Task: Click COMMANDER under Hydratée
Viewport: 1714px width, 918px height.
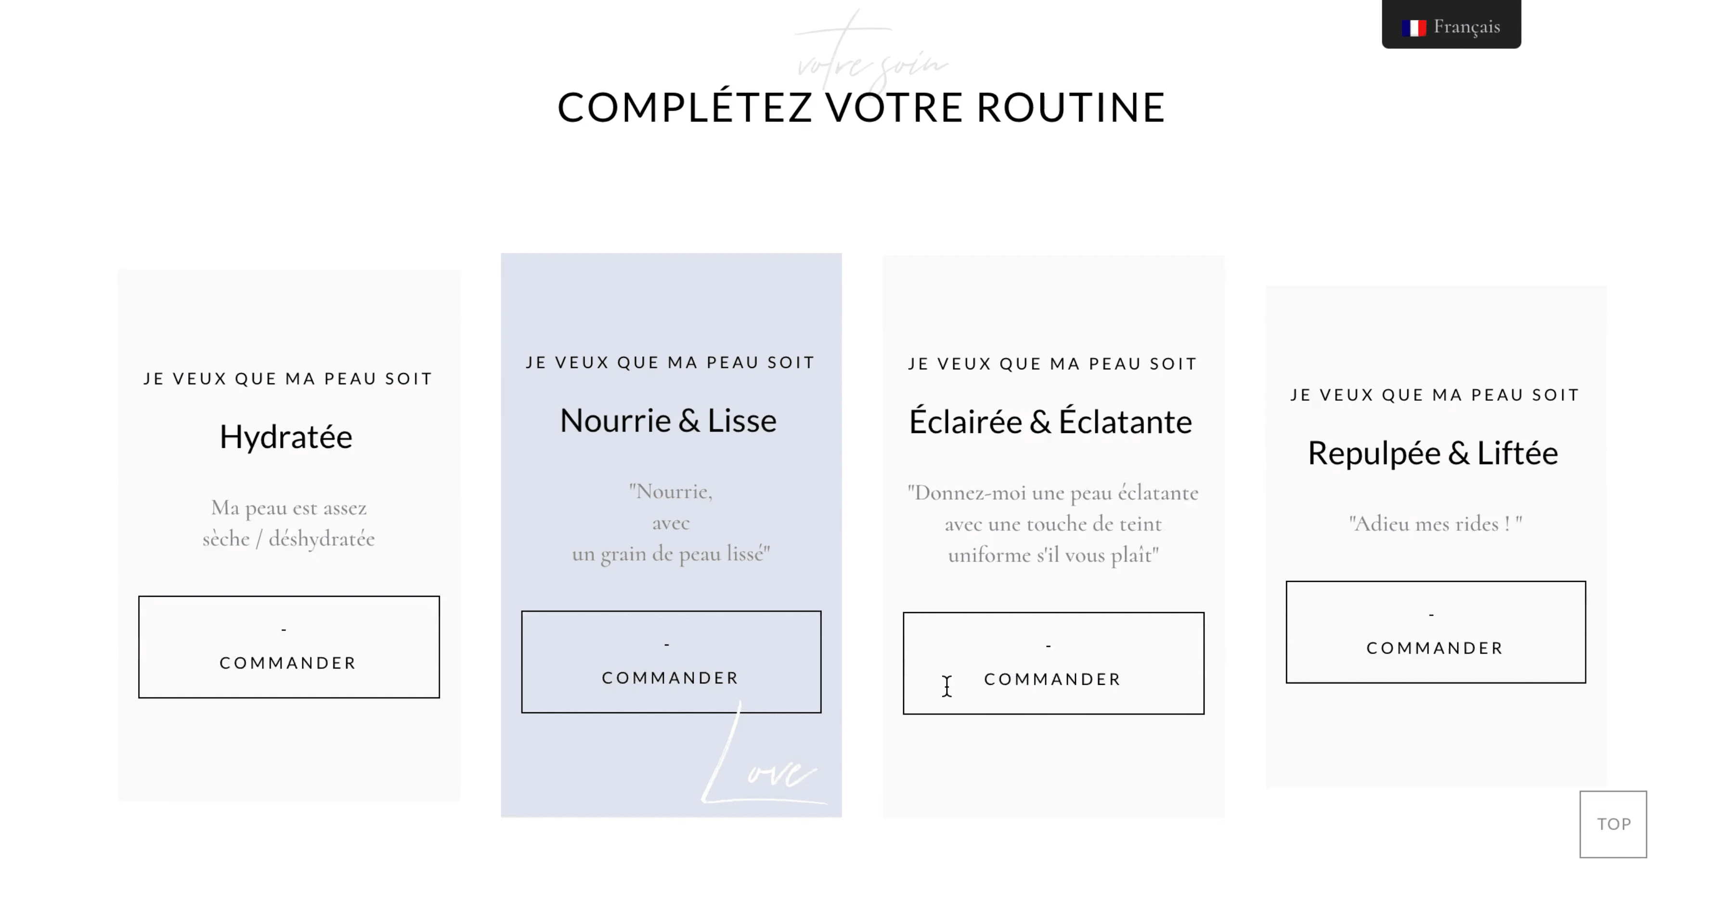Action: 289,647
